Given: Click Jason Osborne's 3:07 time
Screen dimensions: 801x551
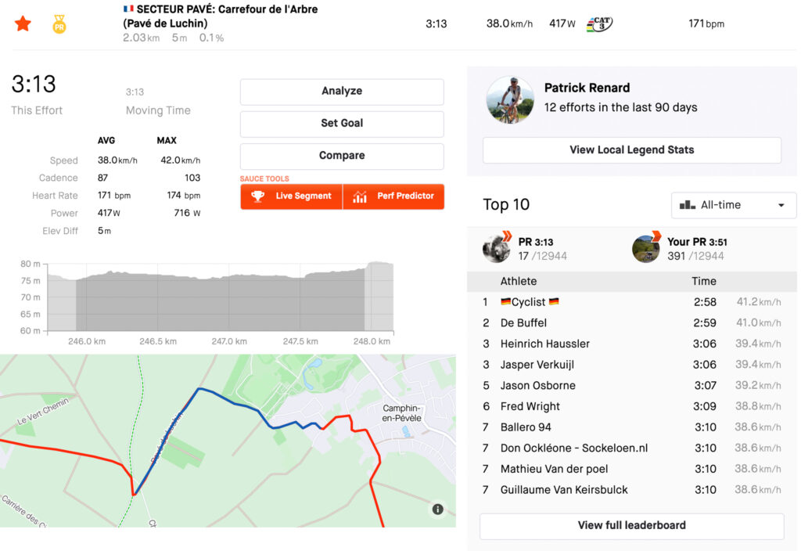Looking at the screenshot, I should (705, 386).
